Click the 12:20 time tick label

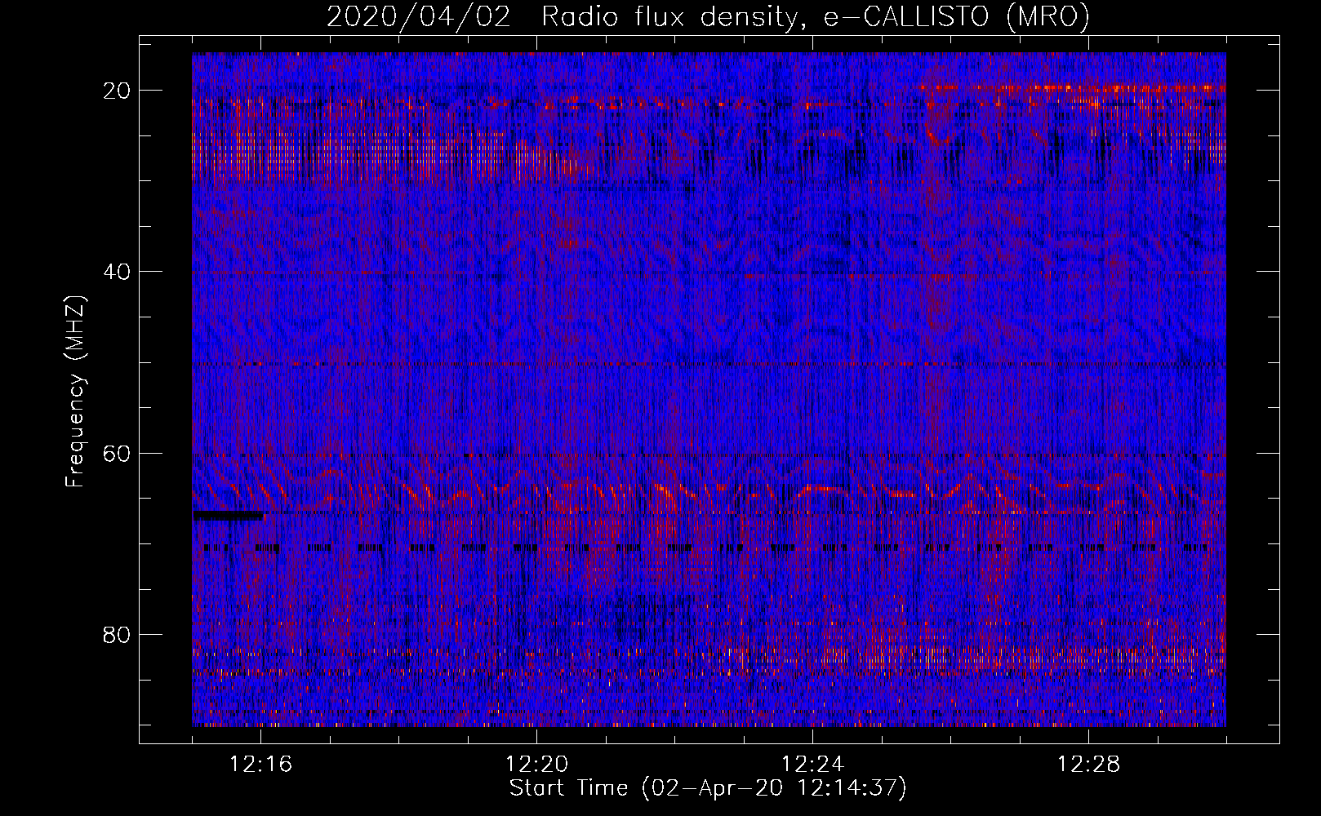click(536, 765)
